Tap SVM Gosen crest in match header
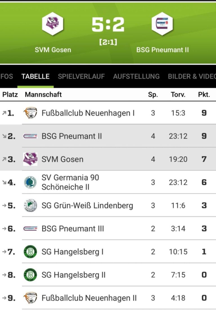Viewport: 216px width, 311px height. (53, 24)
